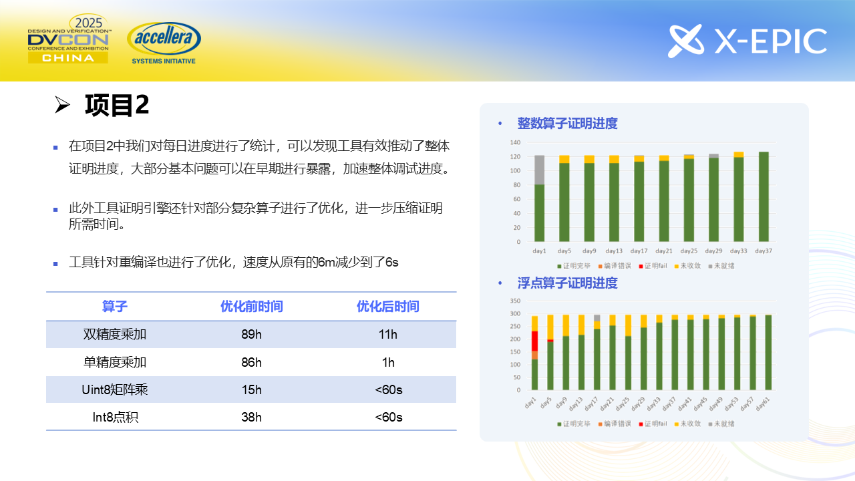The width and height of the screenshot is (855, 481).
Task: Click the day37 bar in integer chart
Action: point(763,197)
